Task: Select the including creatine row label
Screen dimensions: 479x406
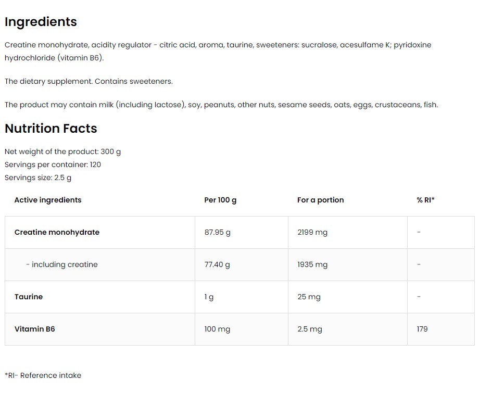Action: tap(62, 264)
